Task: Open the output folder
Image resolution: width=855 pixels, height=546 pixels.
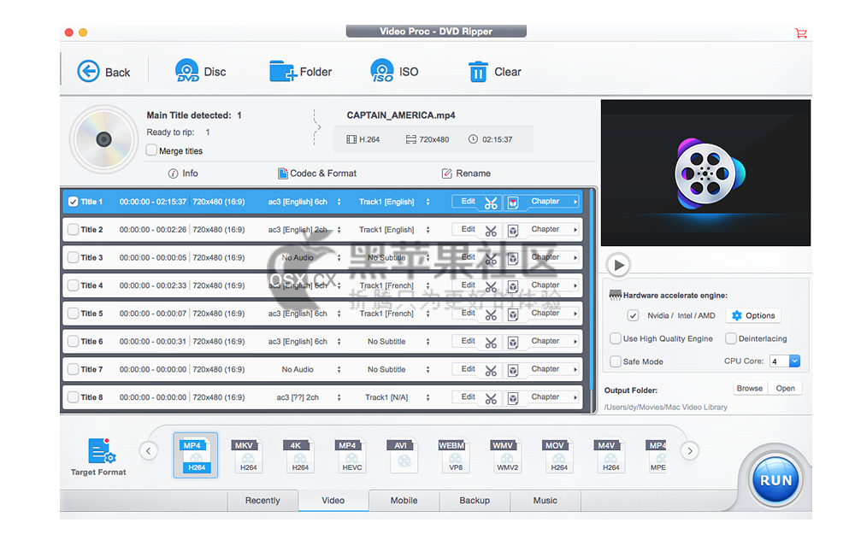Action: tap(785, 389)
